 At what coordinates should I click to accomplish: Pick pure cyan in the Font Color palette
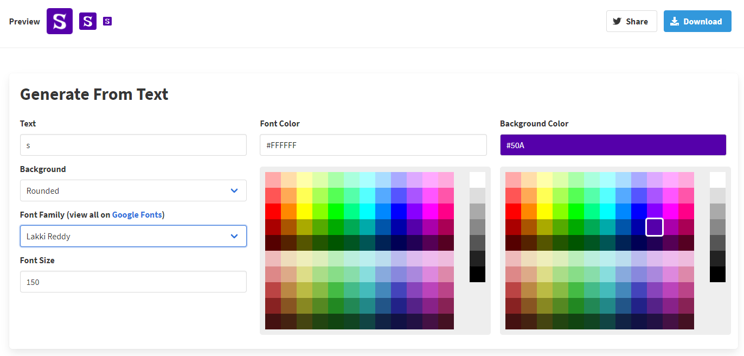(x=367, y=211)
